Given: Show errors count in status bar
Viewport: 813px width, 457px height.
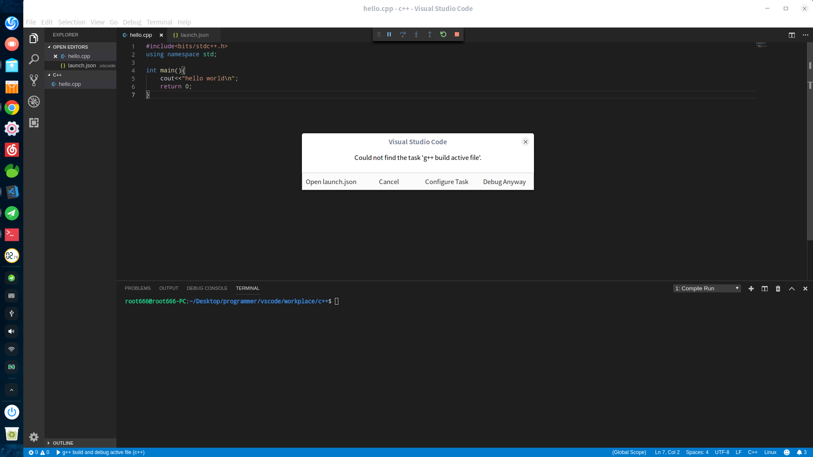Looking at the screenshot, I should coord(33,452).
